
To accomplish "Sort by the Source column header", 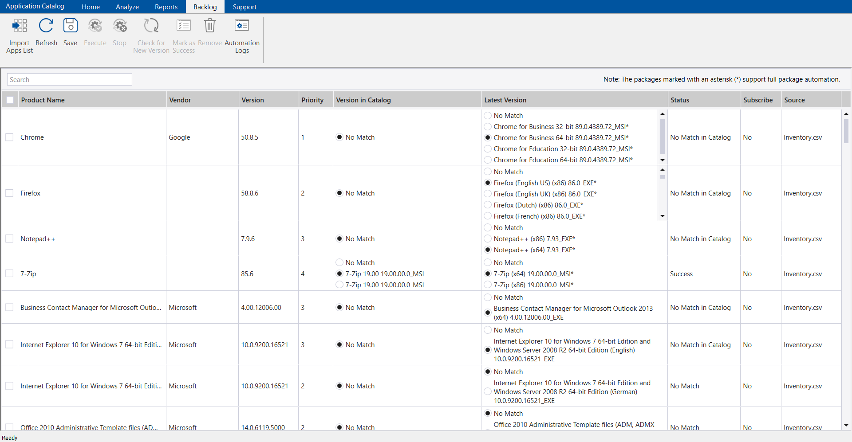I will tap(811, 100).
